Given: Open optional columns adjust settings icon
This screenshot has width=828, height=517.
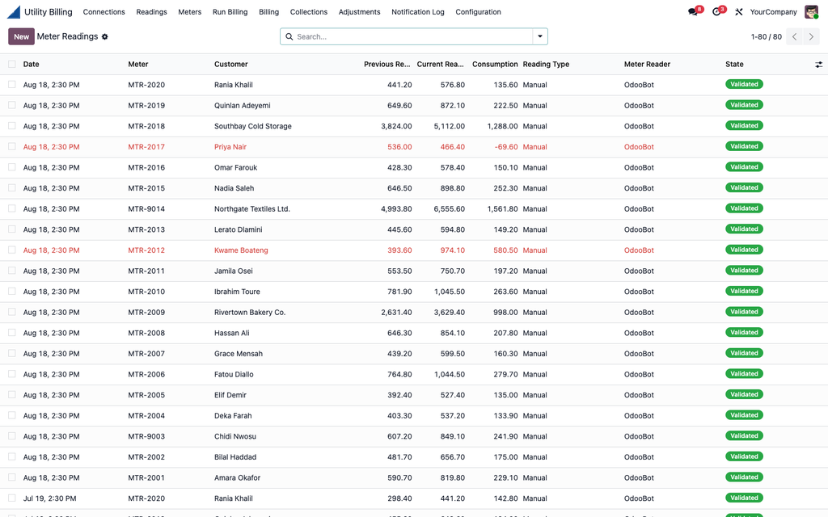Looking at the screenshot, I should pos(818,65).
